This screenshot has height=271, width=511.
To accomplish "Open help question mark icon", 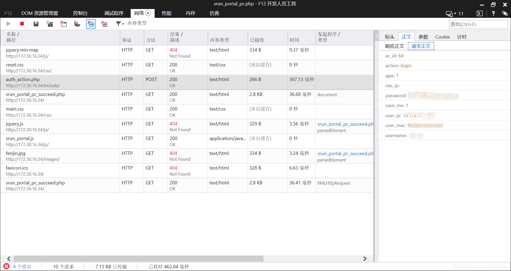I will click(493, 14).
